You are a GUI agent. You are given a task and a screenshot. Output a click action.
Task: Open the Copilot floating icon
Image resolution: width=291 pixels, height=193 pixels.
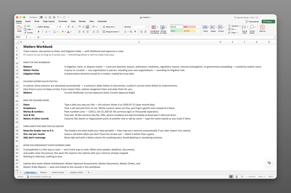pyautogui.click(x=269, y=163)
